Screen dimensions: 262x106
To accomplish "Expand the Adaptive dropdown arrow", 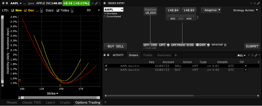I will click(219, 10).
